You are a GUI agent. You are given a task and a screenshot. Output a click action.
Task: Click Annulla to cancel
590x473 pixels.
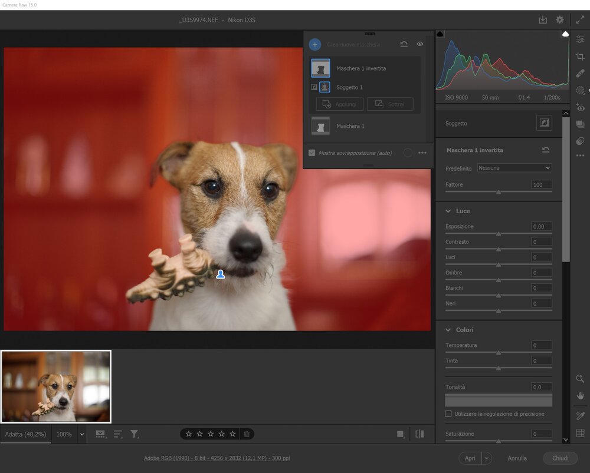point(517,458)
